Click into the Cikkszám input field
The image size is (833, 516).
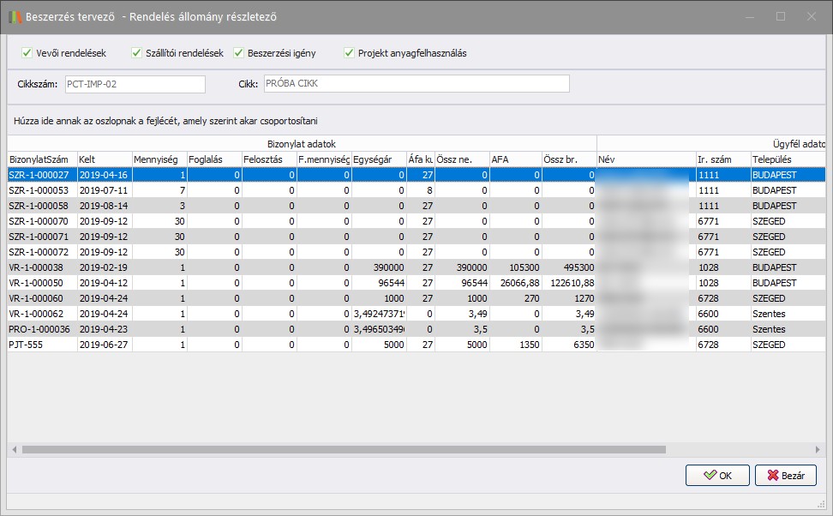click(133, 84)
